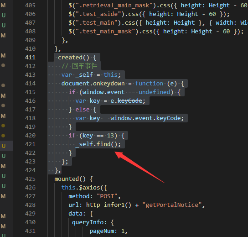Click the number 13 in key comparison
The height and width of the screenshot is (237, 248).
(x=110, y=136)
